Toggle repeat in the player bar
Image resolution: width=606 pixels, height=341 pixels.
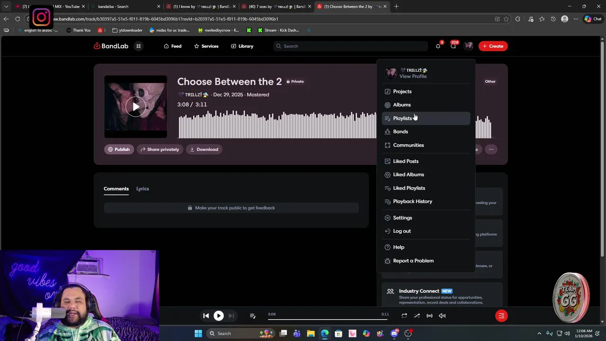pyautogui.click(x=404, y=315)
